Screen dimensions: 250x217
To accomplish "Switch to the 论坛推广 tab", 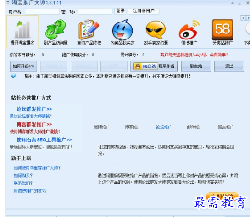I will tap(164, 127).
